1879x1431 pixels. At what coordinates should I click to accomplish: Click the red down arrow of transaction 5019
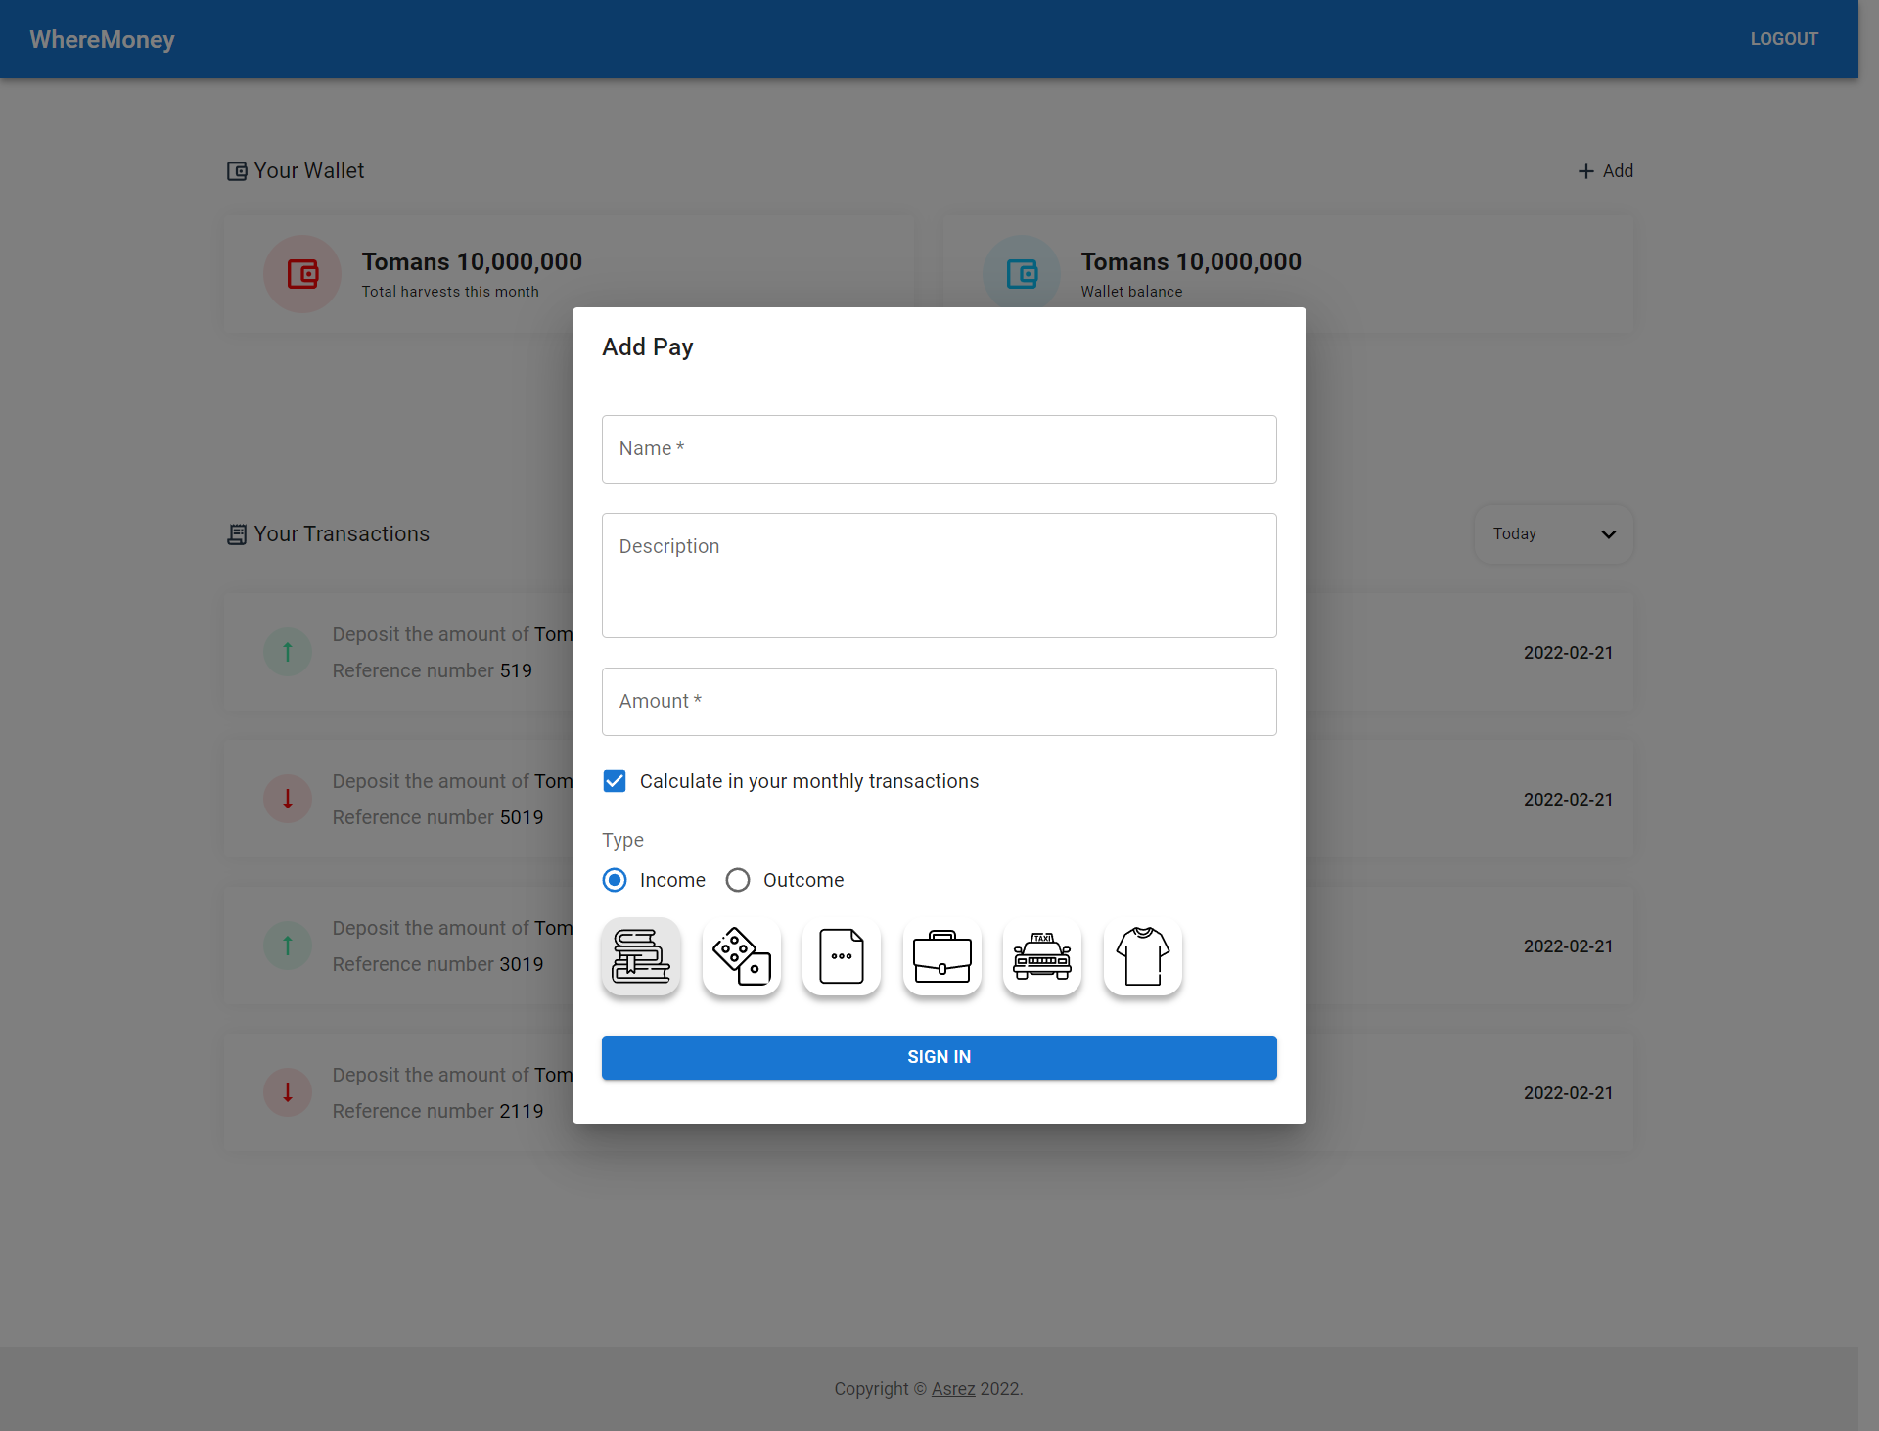(288, 799)
